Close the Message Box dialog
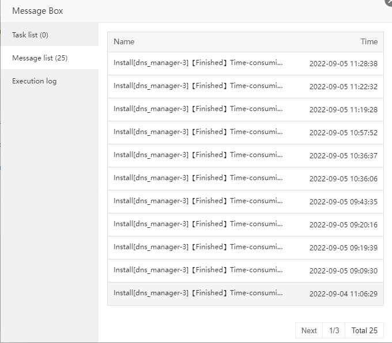This screenshot has height=343, width=392. [389, 2]
